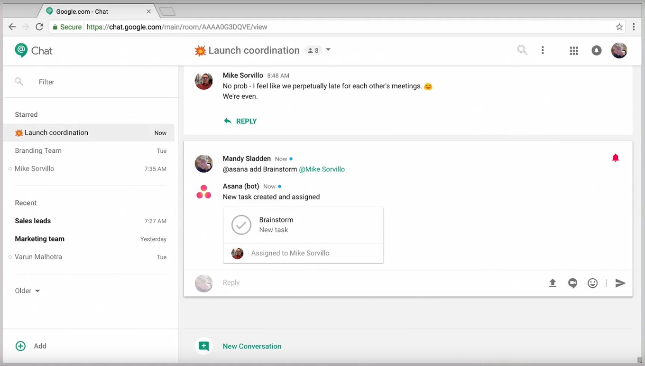The image size is (645, 366).
Task: Open Mike Sorvillo direct message
Action: coord(89,169)
